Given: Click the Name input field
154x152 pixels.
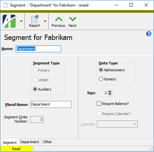Looking at the screenshot, I should click(x=38, y=49).
